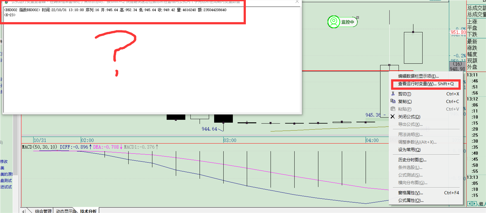Click the 公式测试(S)... menu entry

pos(426,175)
